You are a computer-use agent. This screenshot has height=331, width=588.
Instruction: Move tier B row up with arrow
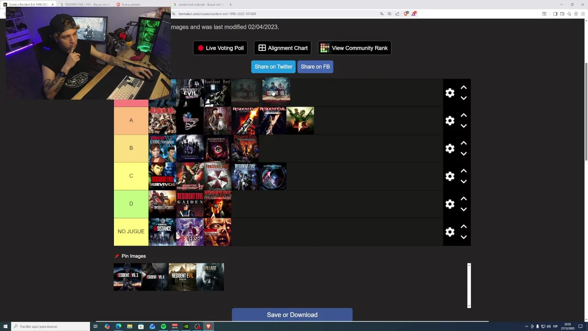click(464, 143)
